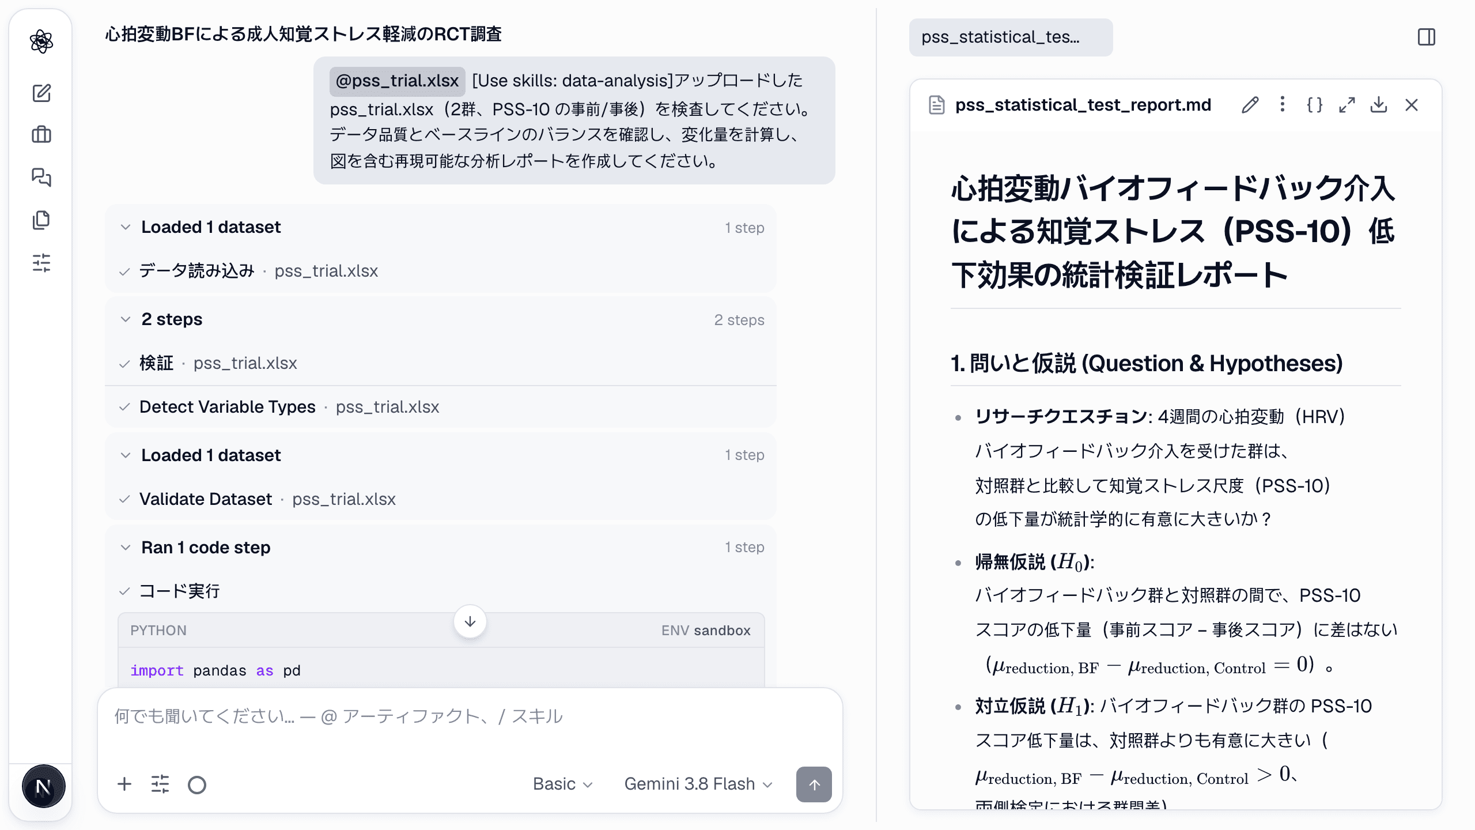Viewport: 1475px width, 830px height.
Task: Expand the report to fullscreen
Action: (x=1347, y=105)
